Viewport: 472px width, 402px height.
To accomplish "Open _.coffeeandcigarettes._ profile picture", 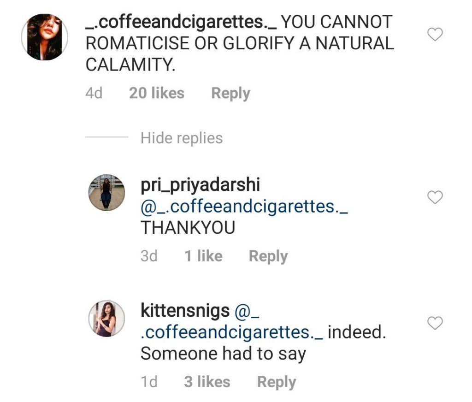I will [45, 36].
